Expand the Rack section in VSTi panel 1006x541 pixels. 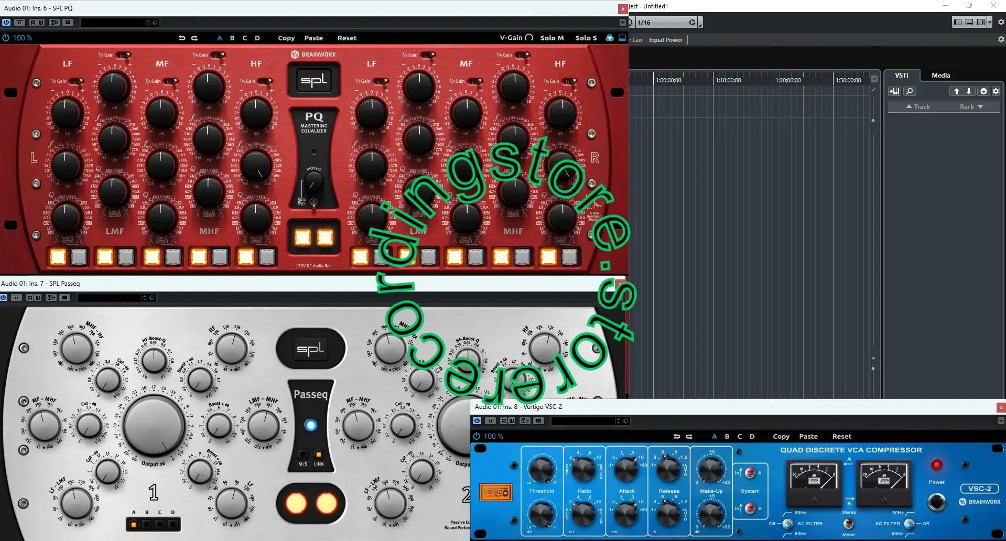[x=971, y=107]
